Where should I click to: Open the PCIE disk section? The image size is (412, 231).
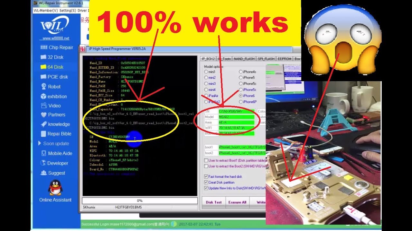tap(54, 77)
